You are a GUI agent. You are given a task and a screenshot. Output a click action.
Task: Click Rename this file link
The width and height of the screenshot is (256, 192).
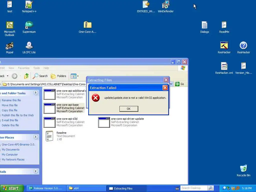coord(11,100)
